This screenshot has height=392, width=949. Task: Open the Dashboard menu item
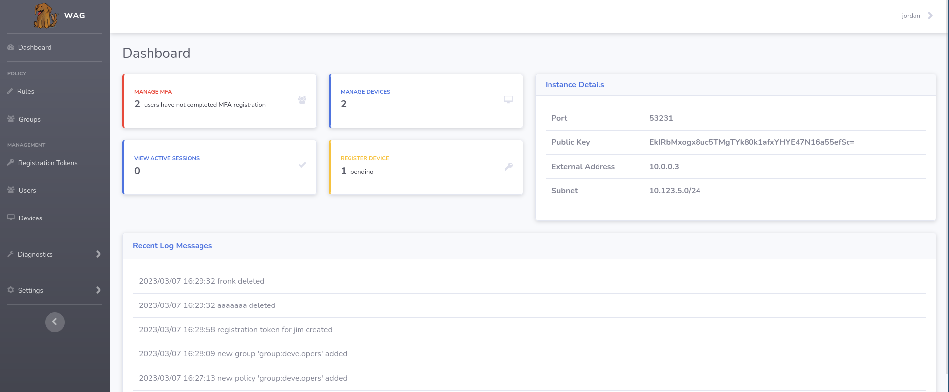pos(35,47)
